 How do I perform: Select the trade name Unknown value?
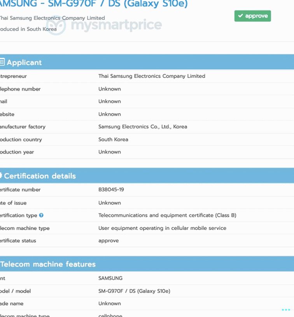(x=110, y=304)
